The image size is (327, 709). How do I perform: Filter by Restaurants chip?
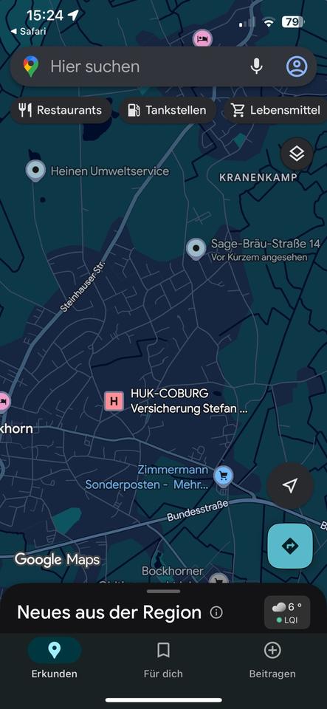[61, 110]
